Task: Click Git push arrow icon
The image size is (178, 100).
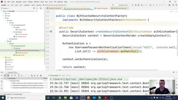Action: (x=160, y=5)
